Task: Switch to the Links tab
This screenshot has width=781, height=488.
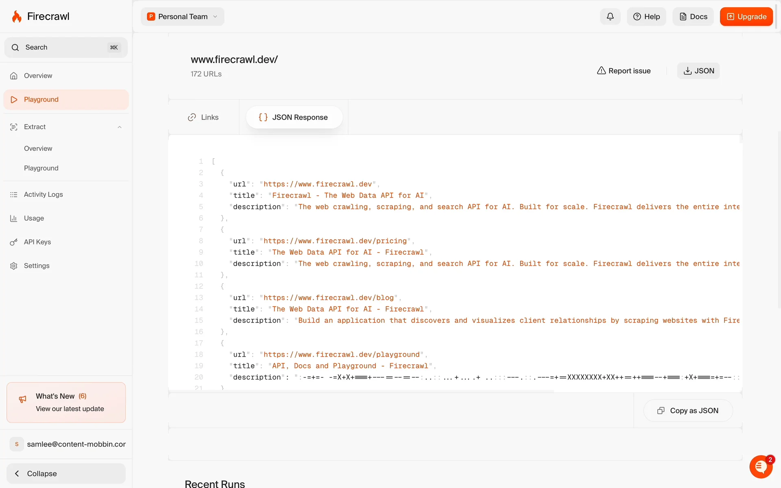Action: click(203, 118)
